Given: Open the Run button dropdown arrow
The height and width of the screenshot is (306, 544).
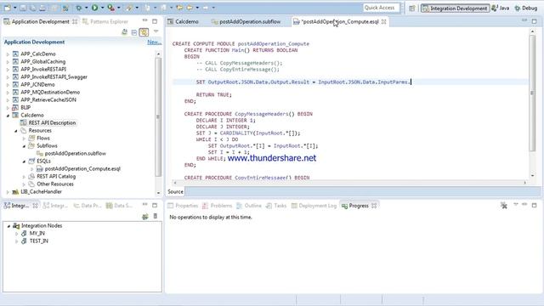Looking at the screenshot, I should [102, 8].
